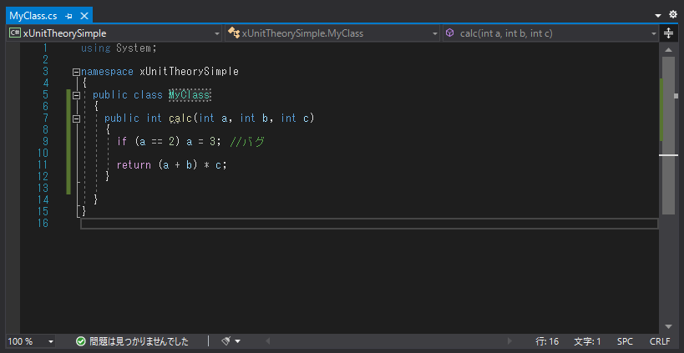The width and height of the screenshot is (684, 353).
Task: Click the 'return (a + b) * c;' statement
Action: [x=172, y=165]
